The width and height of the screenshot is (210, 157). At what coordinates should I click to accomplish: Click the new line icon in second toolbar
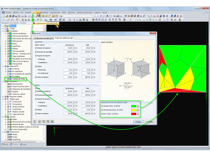pos(9,20)
